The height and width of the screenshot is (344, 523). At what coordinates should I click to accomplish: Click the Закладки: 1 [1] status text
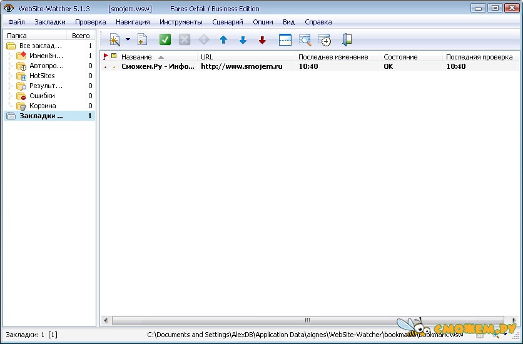[x=32, y=335]
